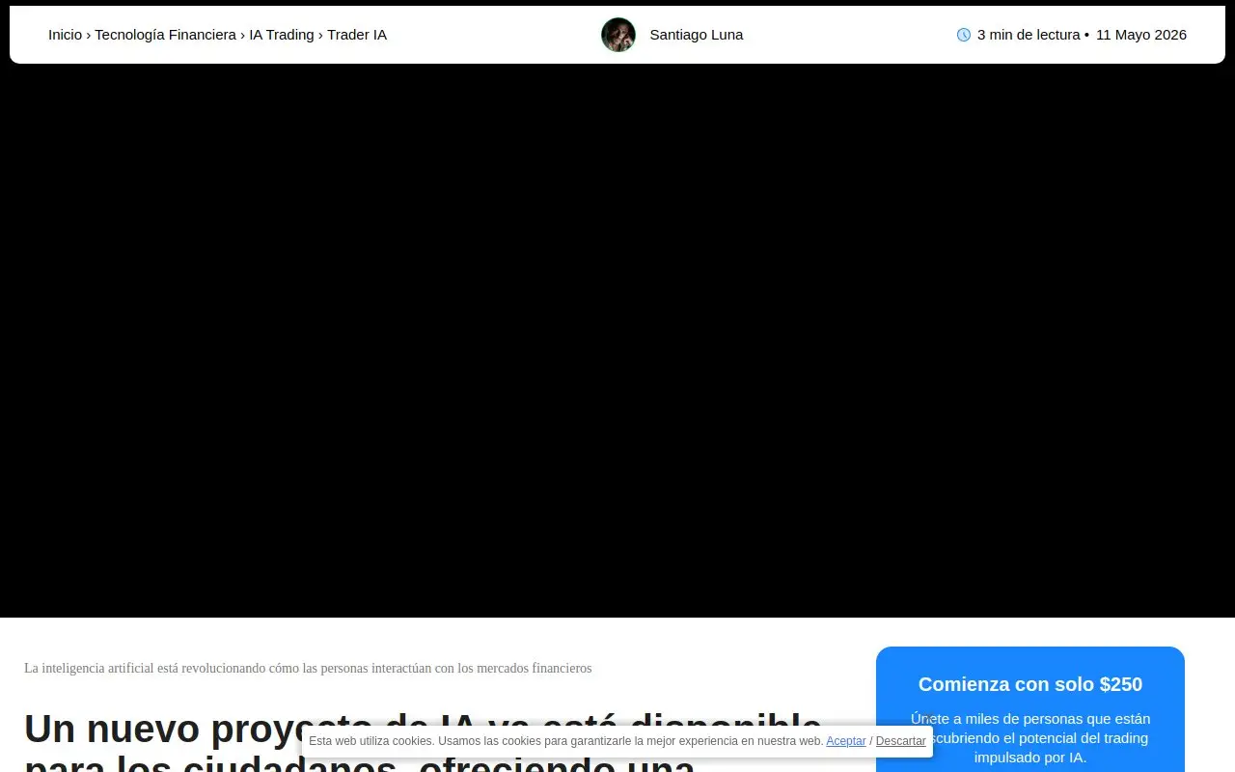The image size is (1235, 772).
Task: Click Santiago Luna's avatar picture
Action: pos(618,35)
